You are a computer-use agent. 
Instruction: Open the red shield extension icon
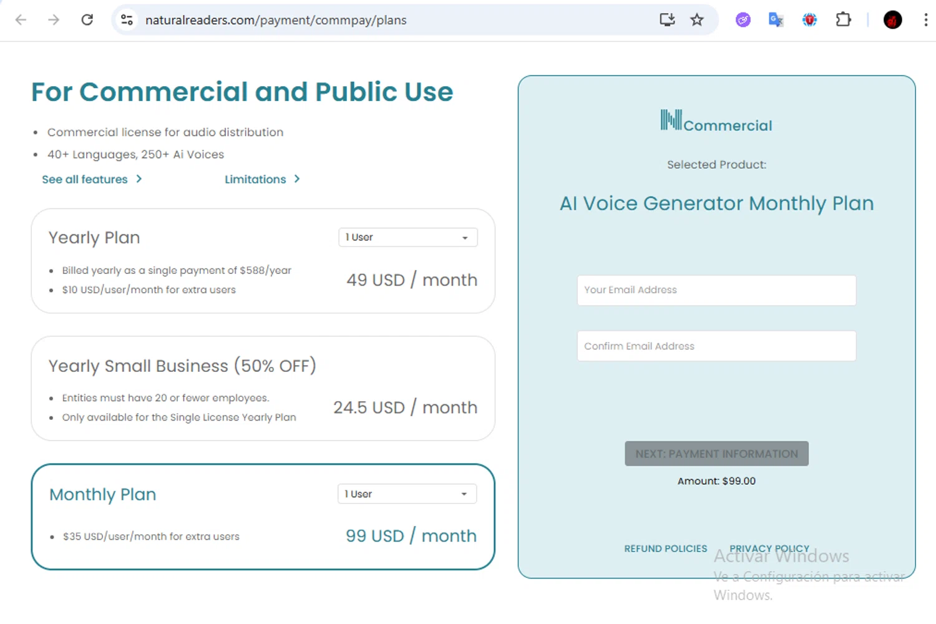[x=809, y=20]
